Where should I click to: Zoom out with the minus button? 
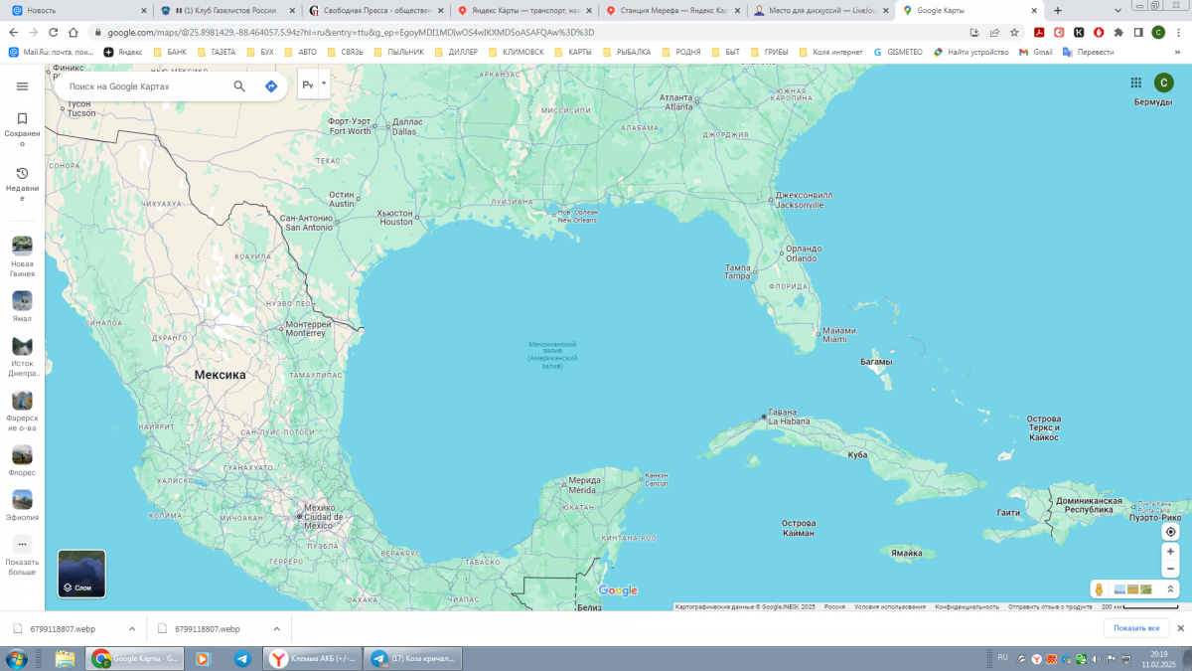pyautogui.click(x=1170, y=569)
